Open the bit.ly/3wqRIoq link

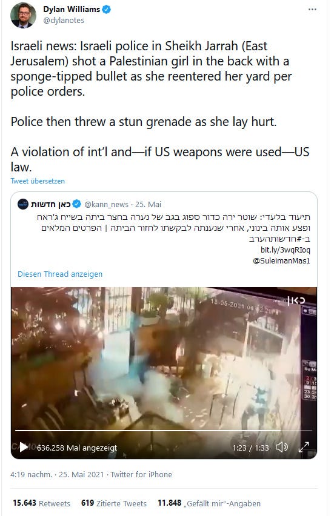(x=286, y=250)
